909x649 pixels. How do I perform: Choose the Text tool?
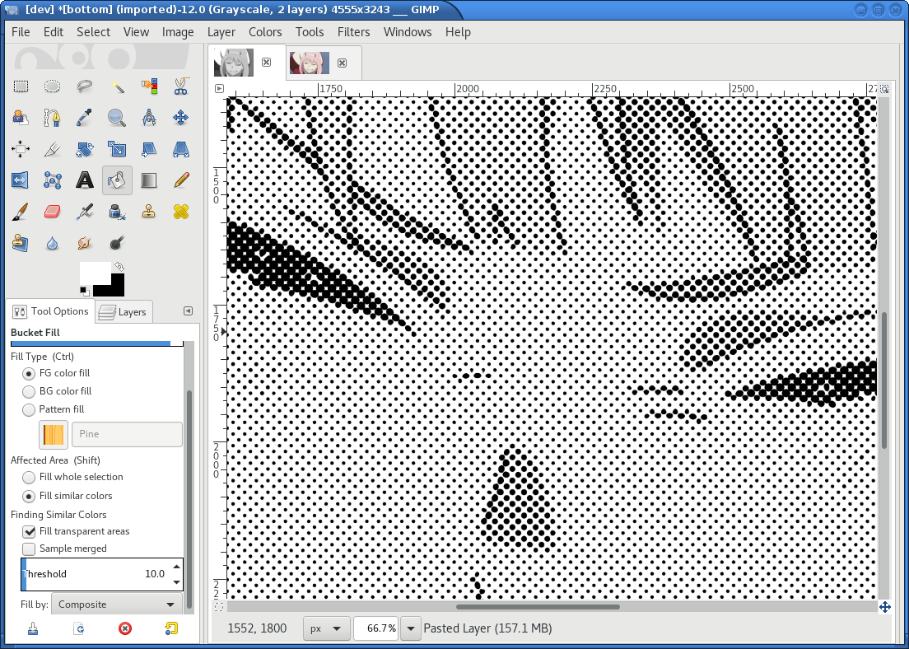pyautogui.click(x=85, y=180)
